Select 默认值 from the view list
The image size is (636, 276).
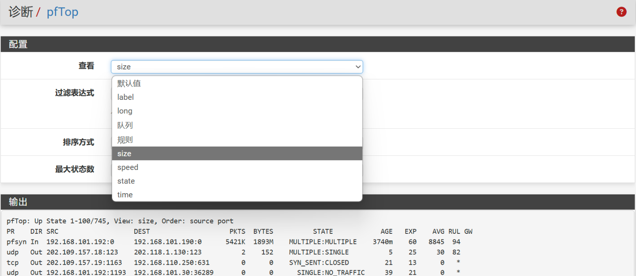tap(129, 84)
